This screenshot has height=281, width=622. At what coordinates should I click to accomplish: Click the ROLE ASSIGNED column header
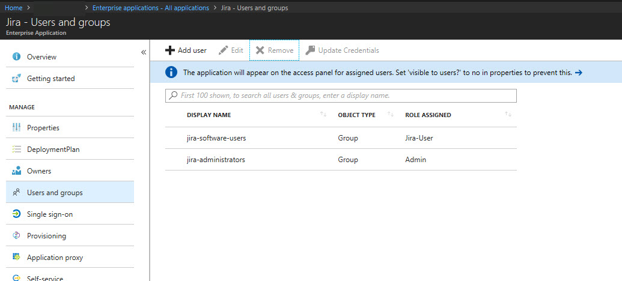tap(428, 115)
